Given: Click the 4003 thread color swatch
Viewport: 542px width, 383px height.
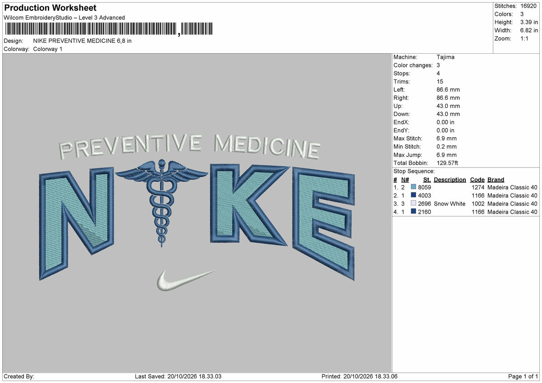Looking at the screenshot, I should 413,196.
